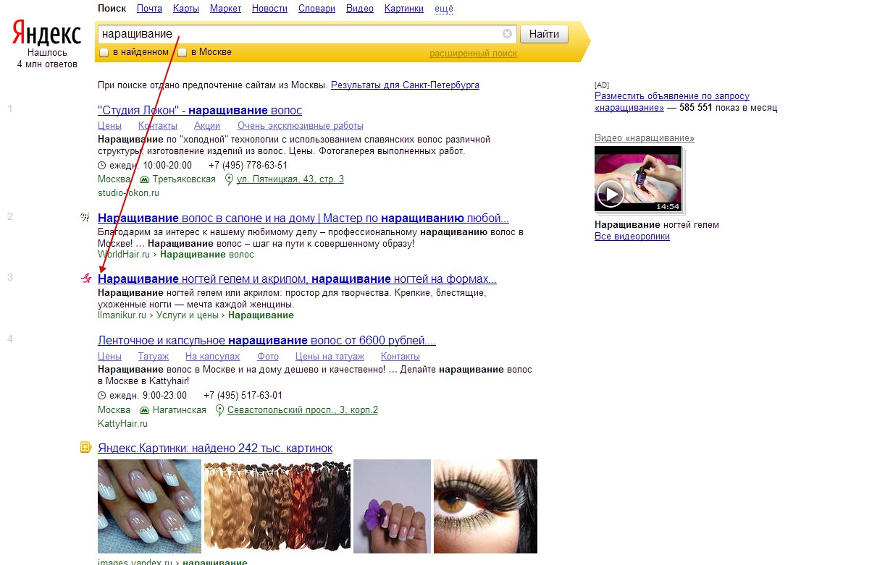Open the Цены на татуаж sitelink
Screen dimensions: 885x565
click(x=330, y=357)
